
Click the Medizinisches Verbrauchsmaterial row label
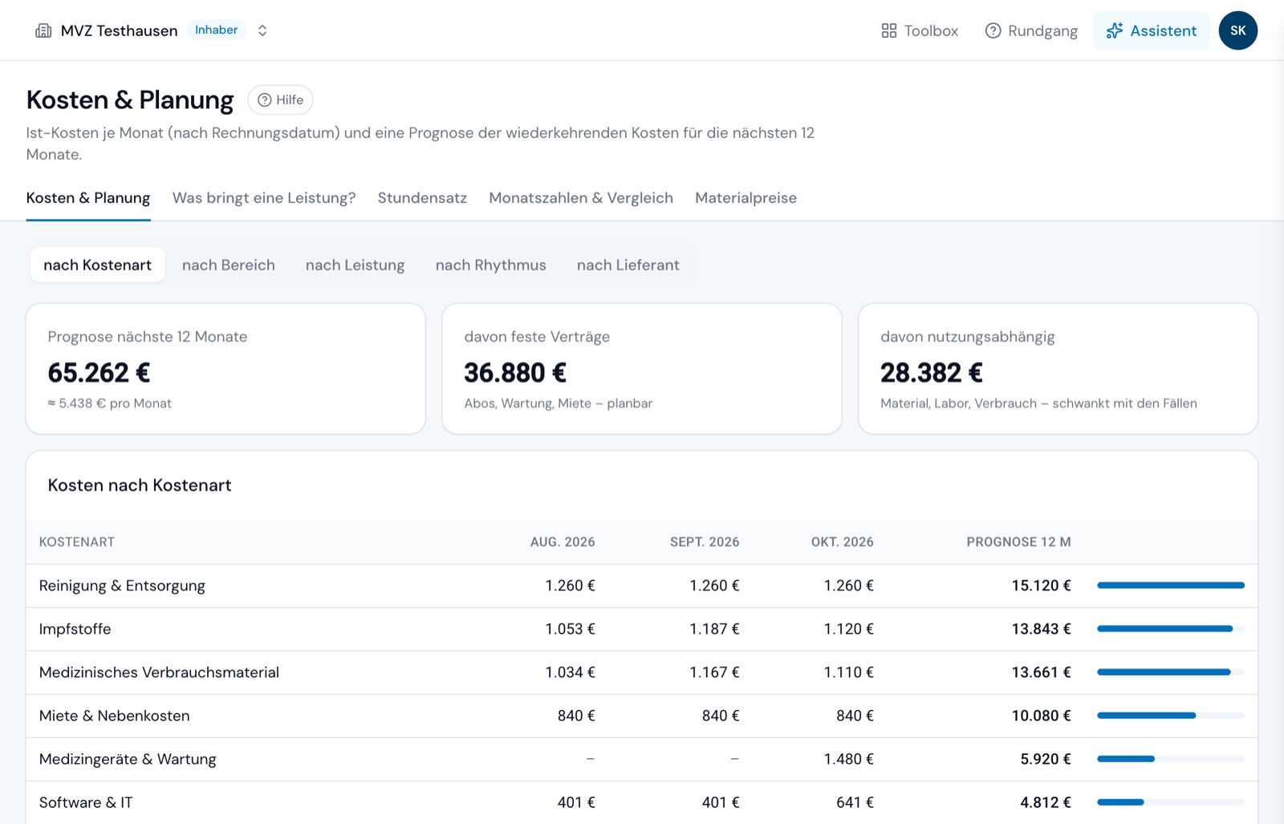159,672
